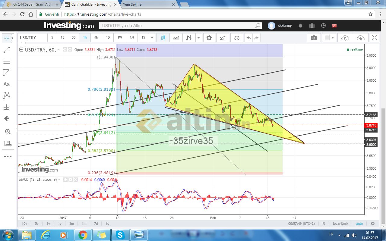This screenshot has height=241, width=386.
Task: Select the candlestick chart type icon
Action: pos(163,38)
